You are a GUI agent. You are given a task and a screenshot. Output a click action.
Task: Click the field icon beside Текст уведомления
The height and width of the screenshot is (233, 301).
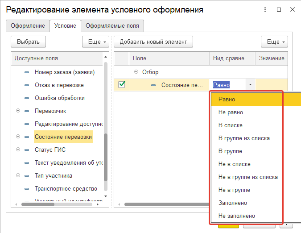pos(27,163)
